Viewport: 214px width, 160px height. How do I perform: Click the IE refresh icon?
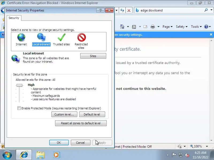pos(122,10)
